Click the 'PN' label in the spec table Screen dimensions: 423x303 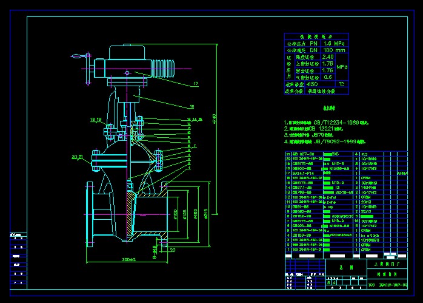(313, 44)
